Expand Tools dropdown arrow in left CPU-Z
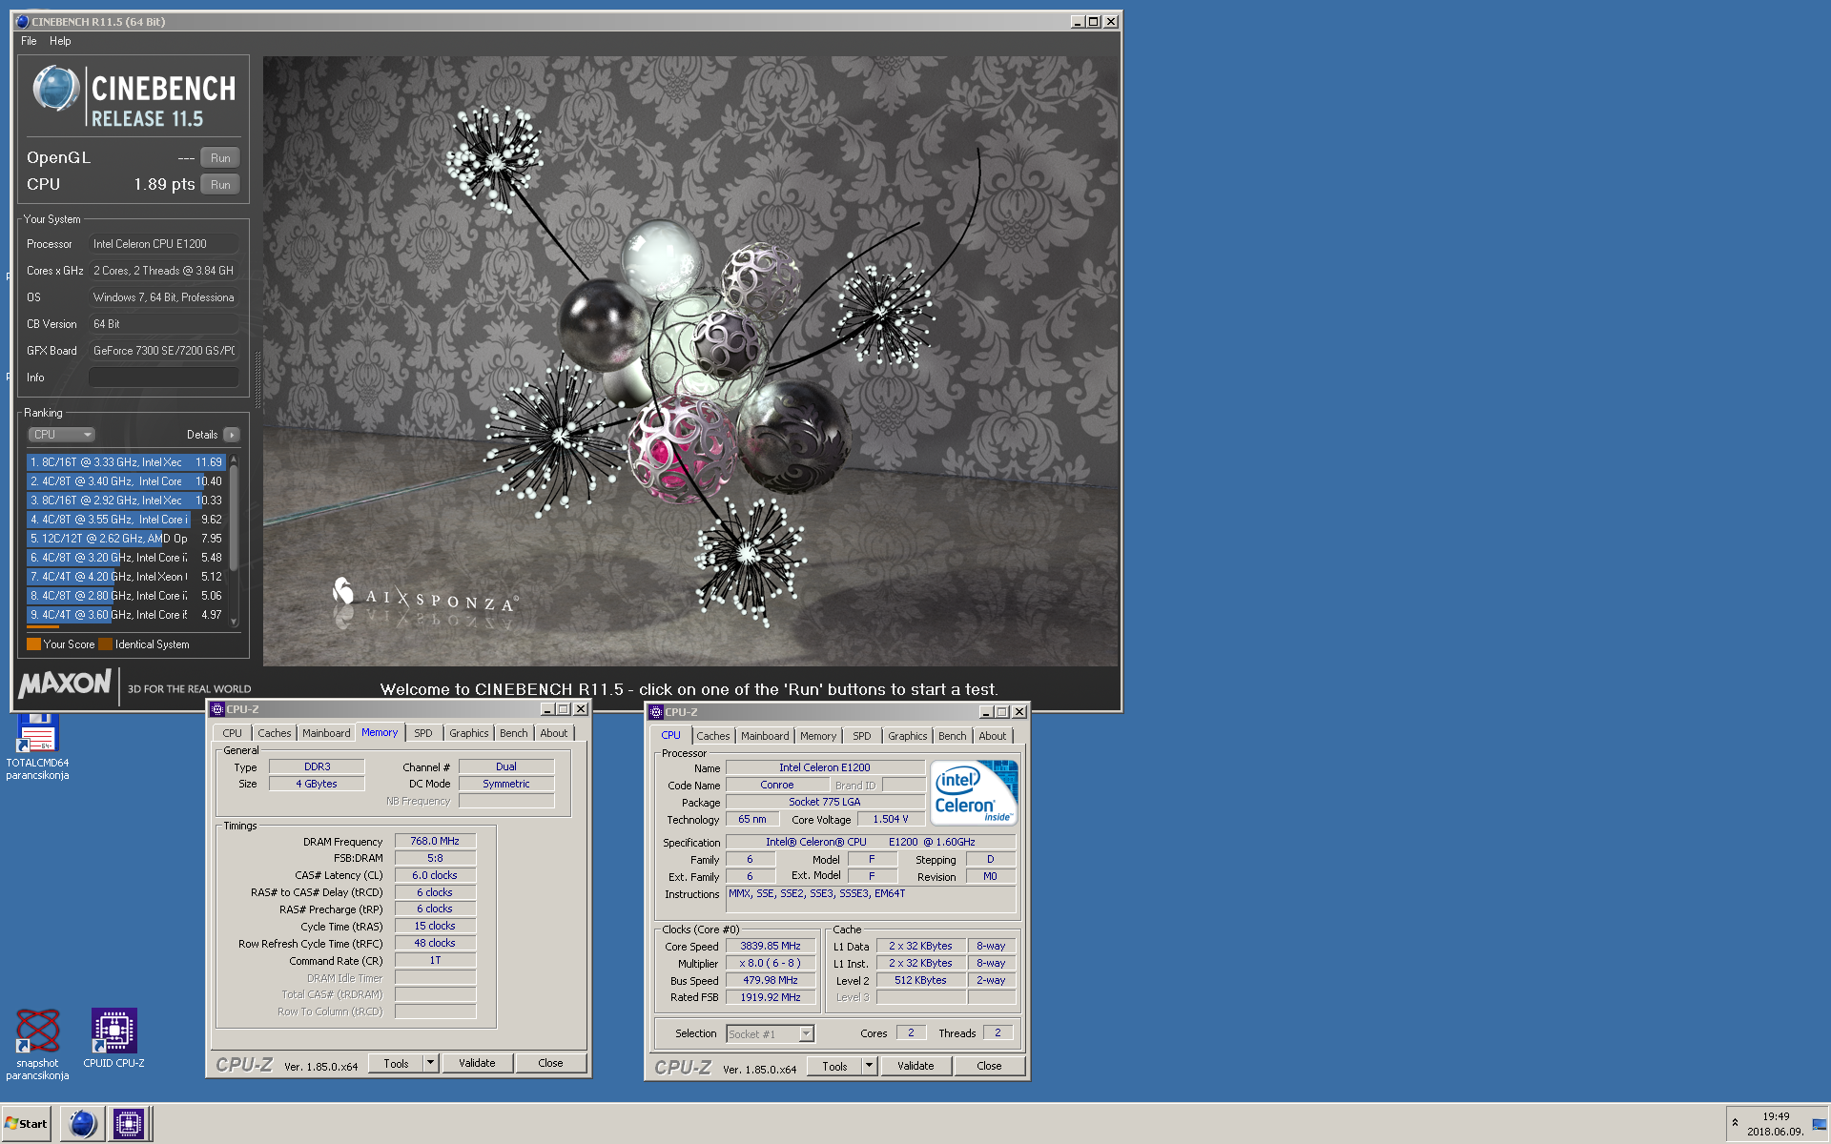This screenshot has height=1144, width=1831. pyautogui.click(x=430, y=1063)
